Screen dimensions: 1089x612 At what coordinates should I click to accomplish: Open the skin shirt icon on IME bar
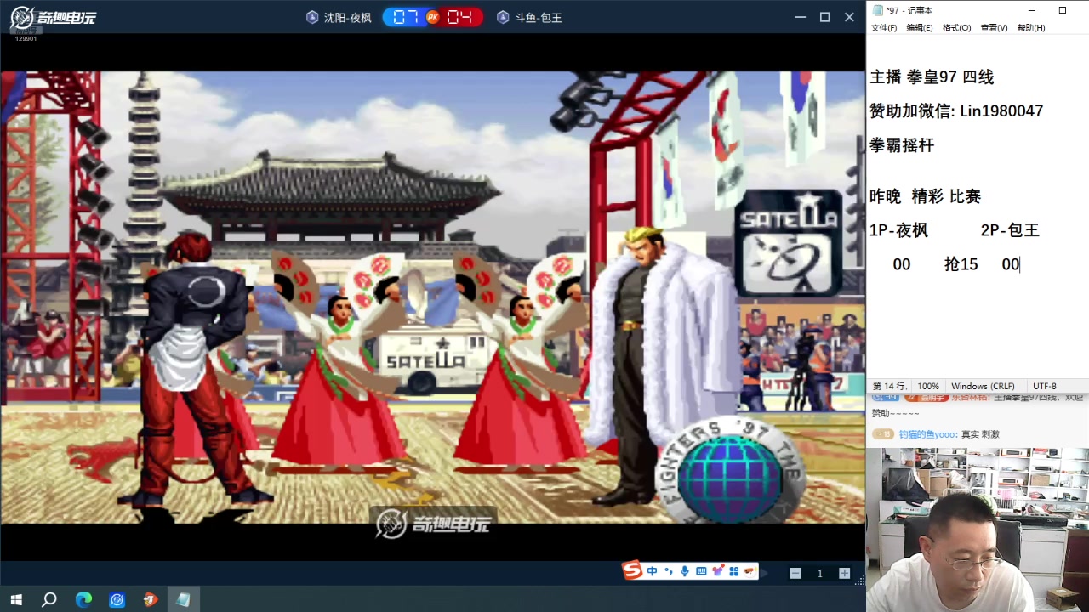click(717, 572)
